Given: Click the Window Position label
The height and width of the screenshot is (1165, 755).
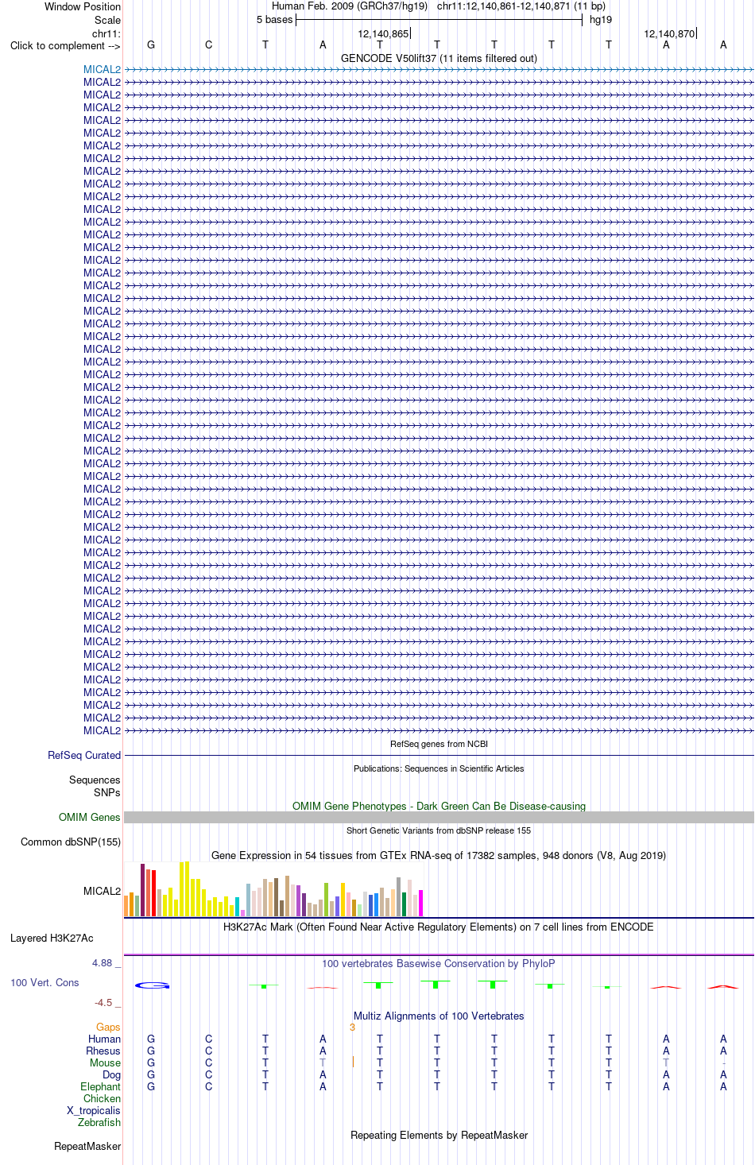Looking at the screenshot, I should point(83,6).
